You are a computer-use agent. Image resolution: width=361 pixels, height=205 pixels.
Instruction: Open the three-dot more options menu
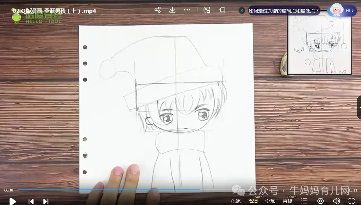point(187,10)
